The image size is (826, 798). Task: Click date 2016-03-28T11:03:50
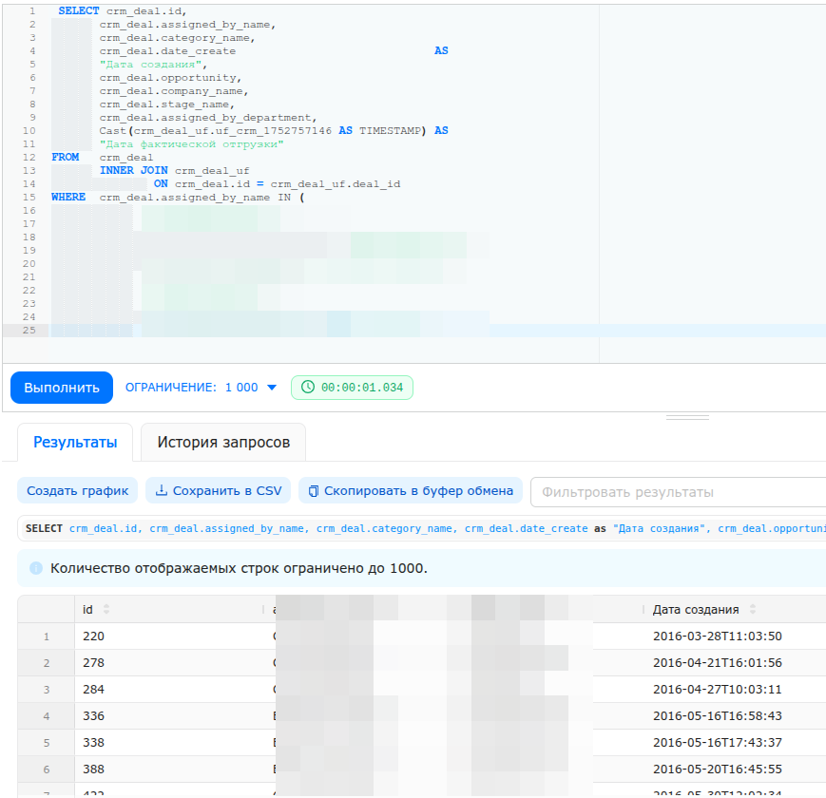click(717, 636)
